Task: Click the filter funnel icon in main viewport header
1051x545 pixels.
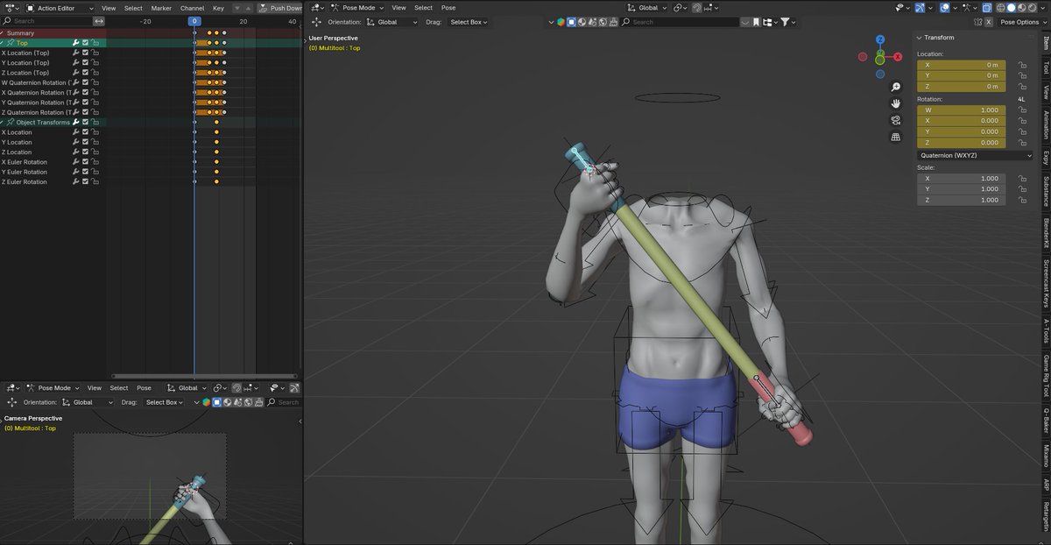Action: (x=784, y=22)
